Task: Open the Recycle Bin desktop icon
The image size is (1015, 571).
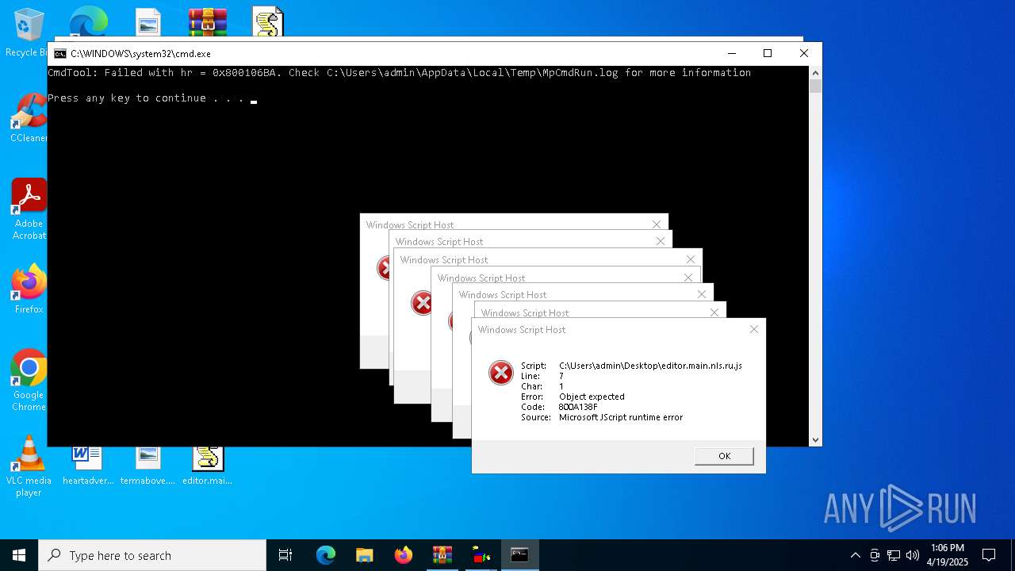Action: tap(29, 32)
